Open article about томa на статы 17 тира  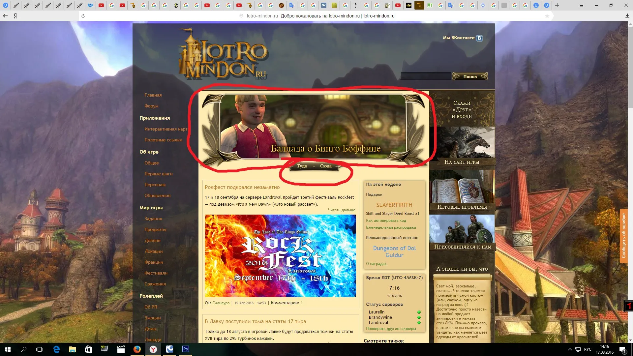255,321
